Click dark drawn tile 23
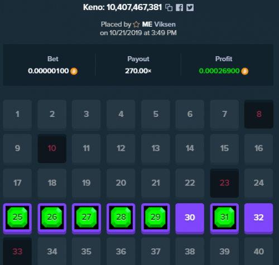279x265 pixels. tap(224, 183)
